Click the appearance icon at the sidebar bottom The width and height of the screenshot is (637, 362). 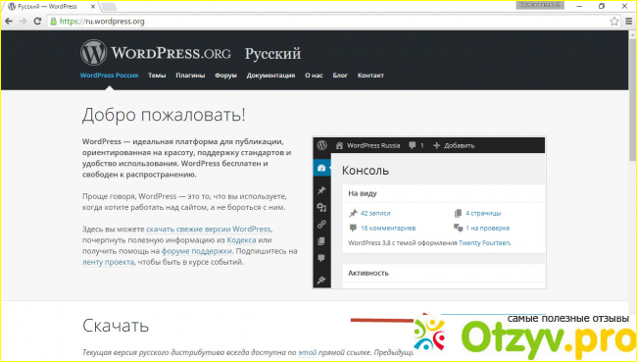(321, 280)
